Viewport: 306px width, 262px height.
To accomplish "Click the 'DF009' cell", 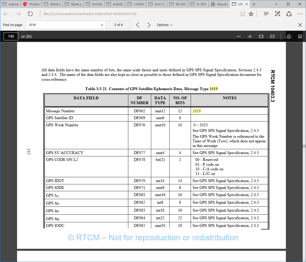I will [140, 118].
